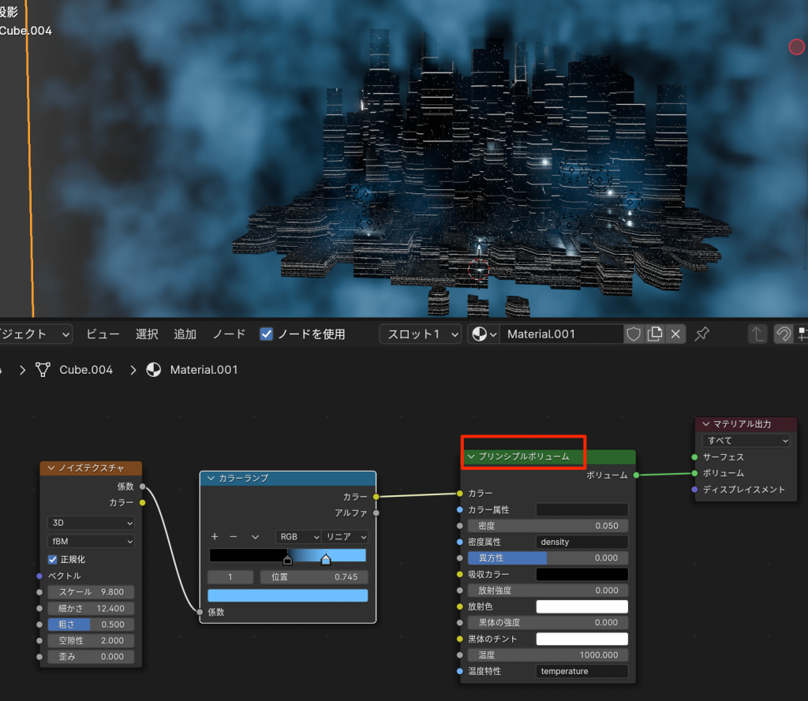Collapse the プリンシプルボリューム node
The image size is (808, 701).
[x=471, y=457]
